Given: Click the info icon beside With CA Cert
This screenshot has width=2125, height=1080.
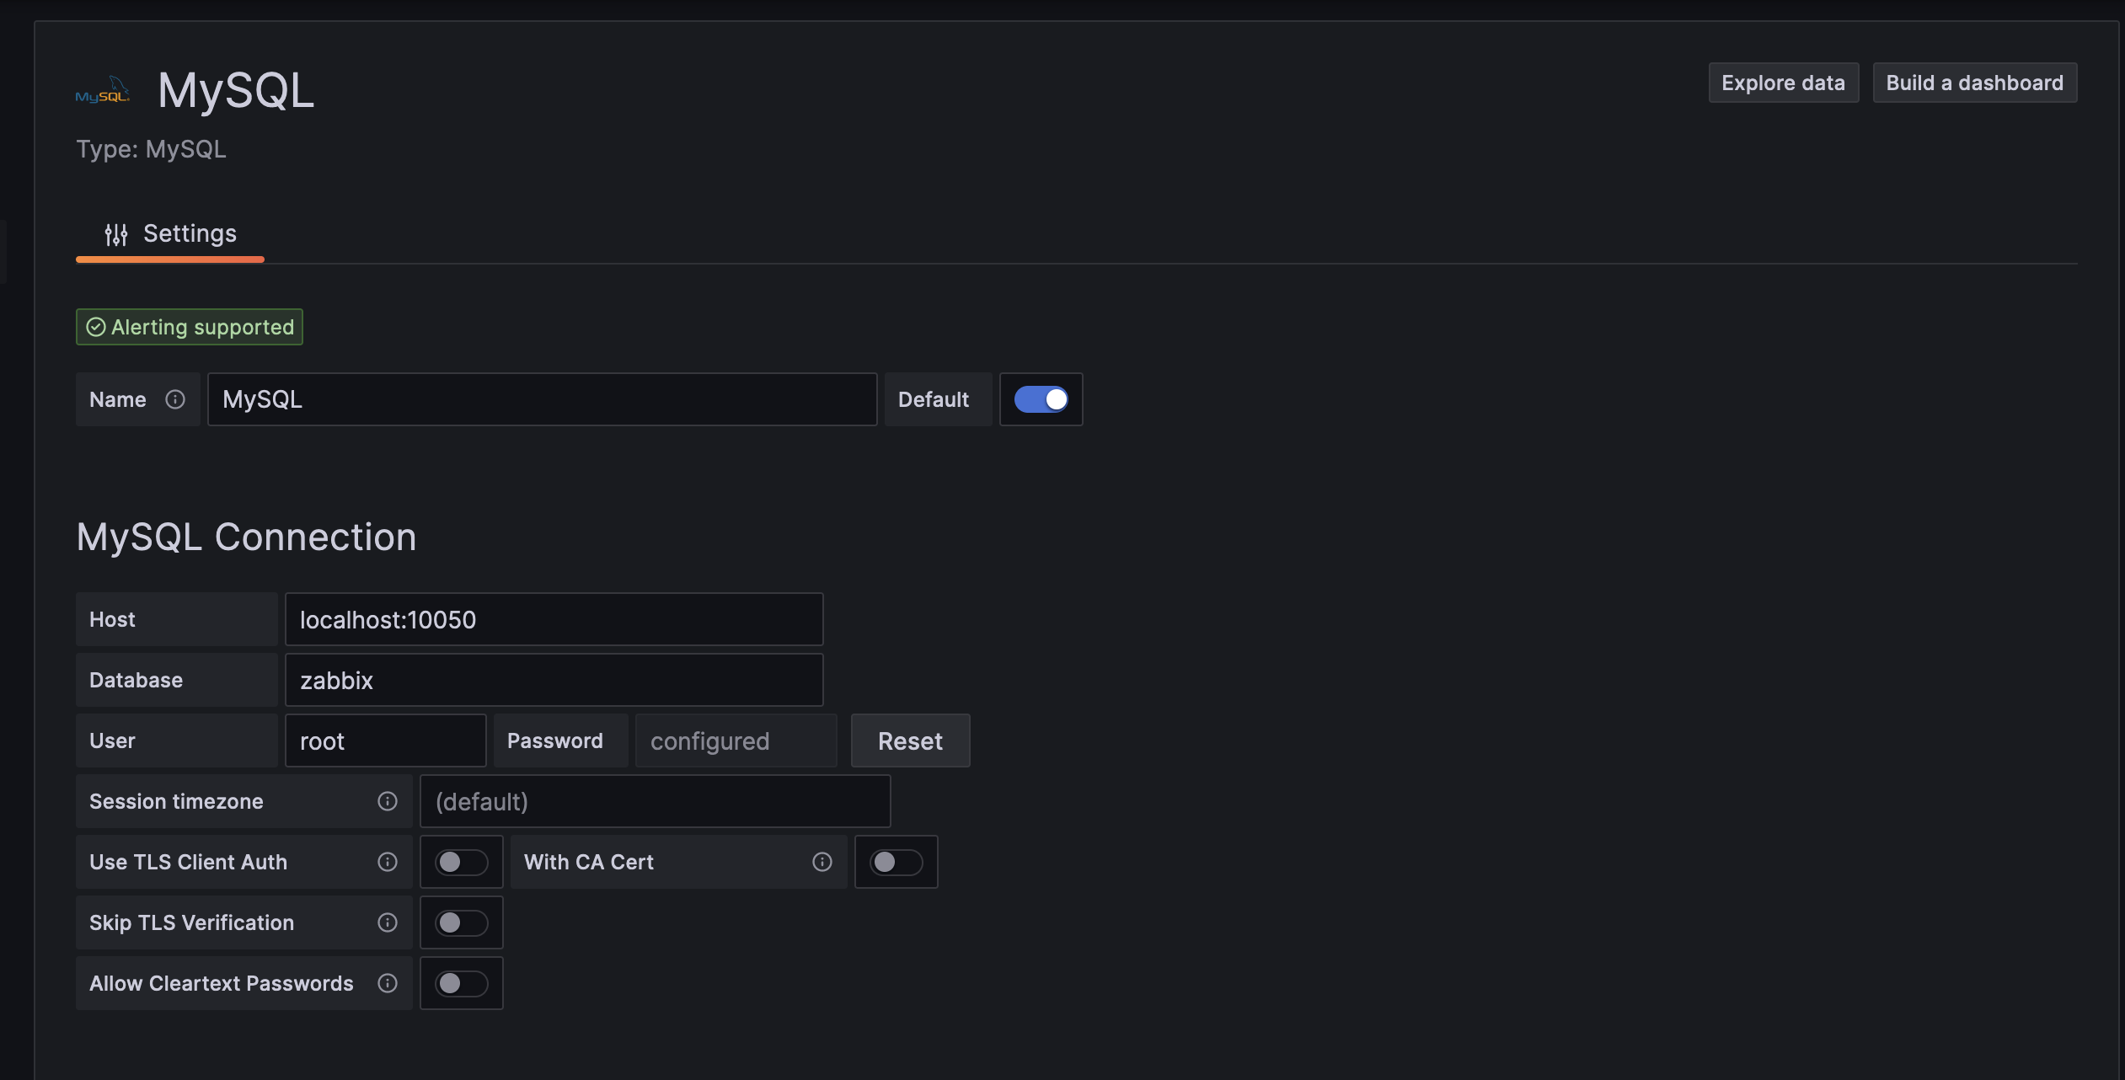Looking at the screenshot, I should (x=822, y=862).
